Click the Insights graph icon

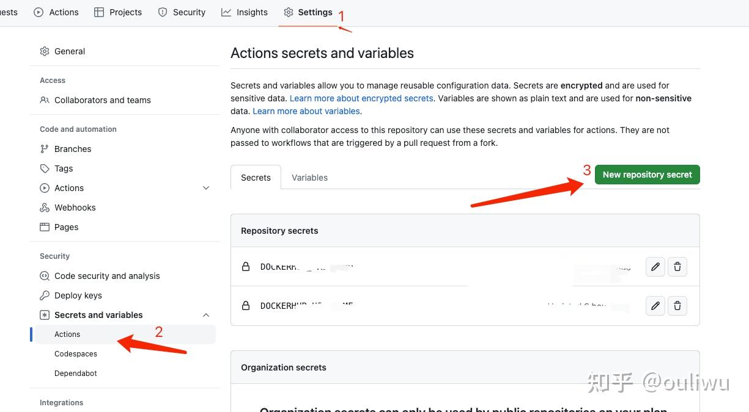coord(227,12)
